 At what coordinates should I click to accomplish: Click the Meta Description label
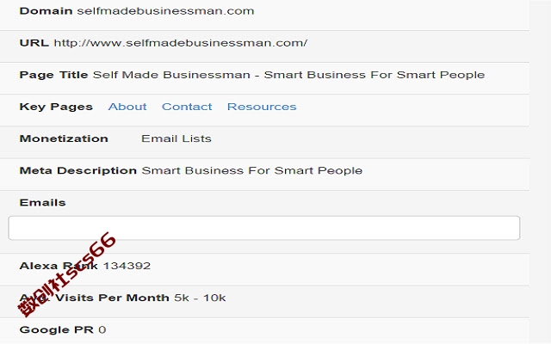click(x=78, y=170)
